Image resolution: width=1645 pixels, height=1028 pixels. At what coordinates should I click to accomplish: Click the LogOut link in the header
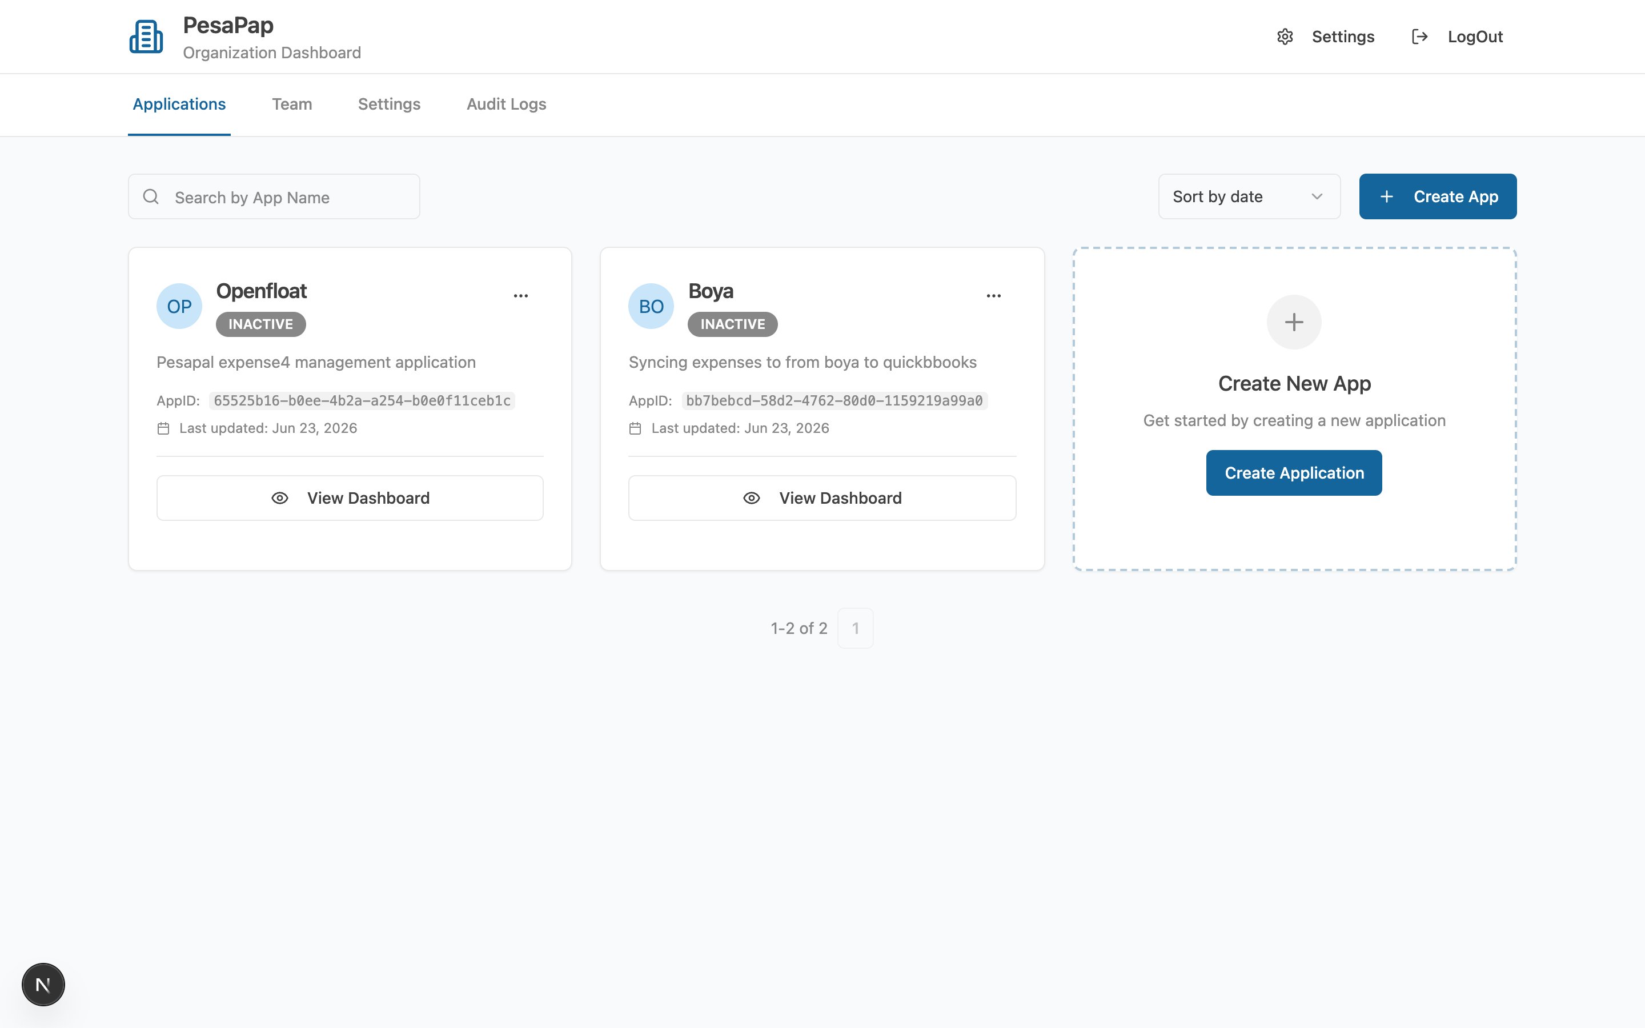(x=1458, y=37)
